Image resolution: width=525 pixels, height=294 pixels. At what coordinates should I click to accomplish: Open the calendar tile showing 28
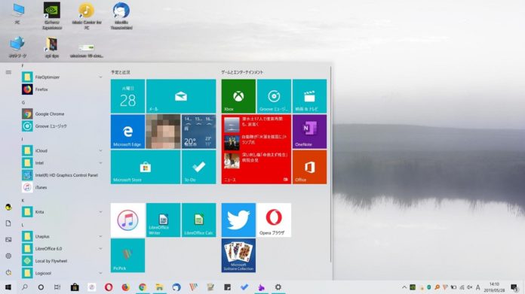[127, 96]
